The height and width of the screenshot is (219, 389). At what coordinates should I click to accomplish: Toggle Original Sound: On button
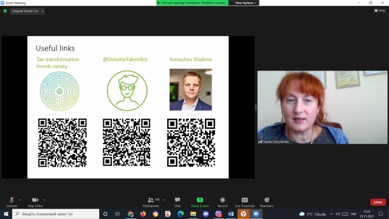point(25,11)
